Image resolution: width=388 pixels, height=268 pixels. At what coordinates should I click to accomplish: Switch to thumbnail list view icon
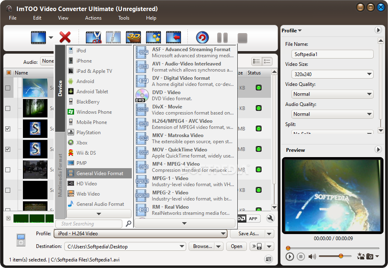click(x=257, y=61)
